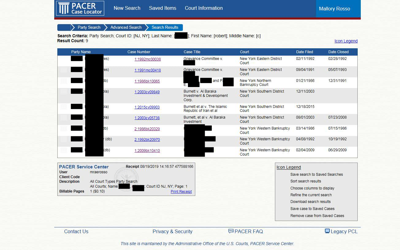Click the Print Receipt link
The image size is (400, 250).
click(181, 192)
